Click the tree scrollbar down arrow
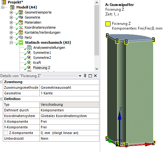This screenshot has height=152, width=166. tap(97, 69)
